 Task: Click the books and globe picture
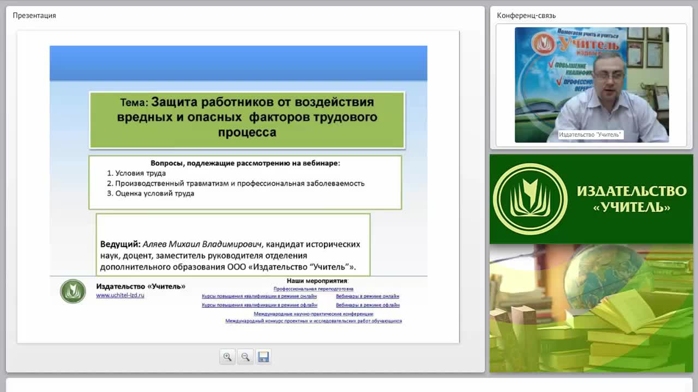click(592, 308)
